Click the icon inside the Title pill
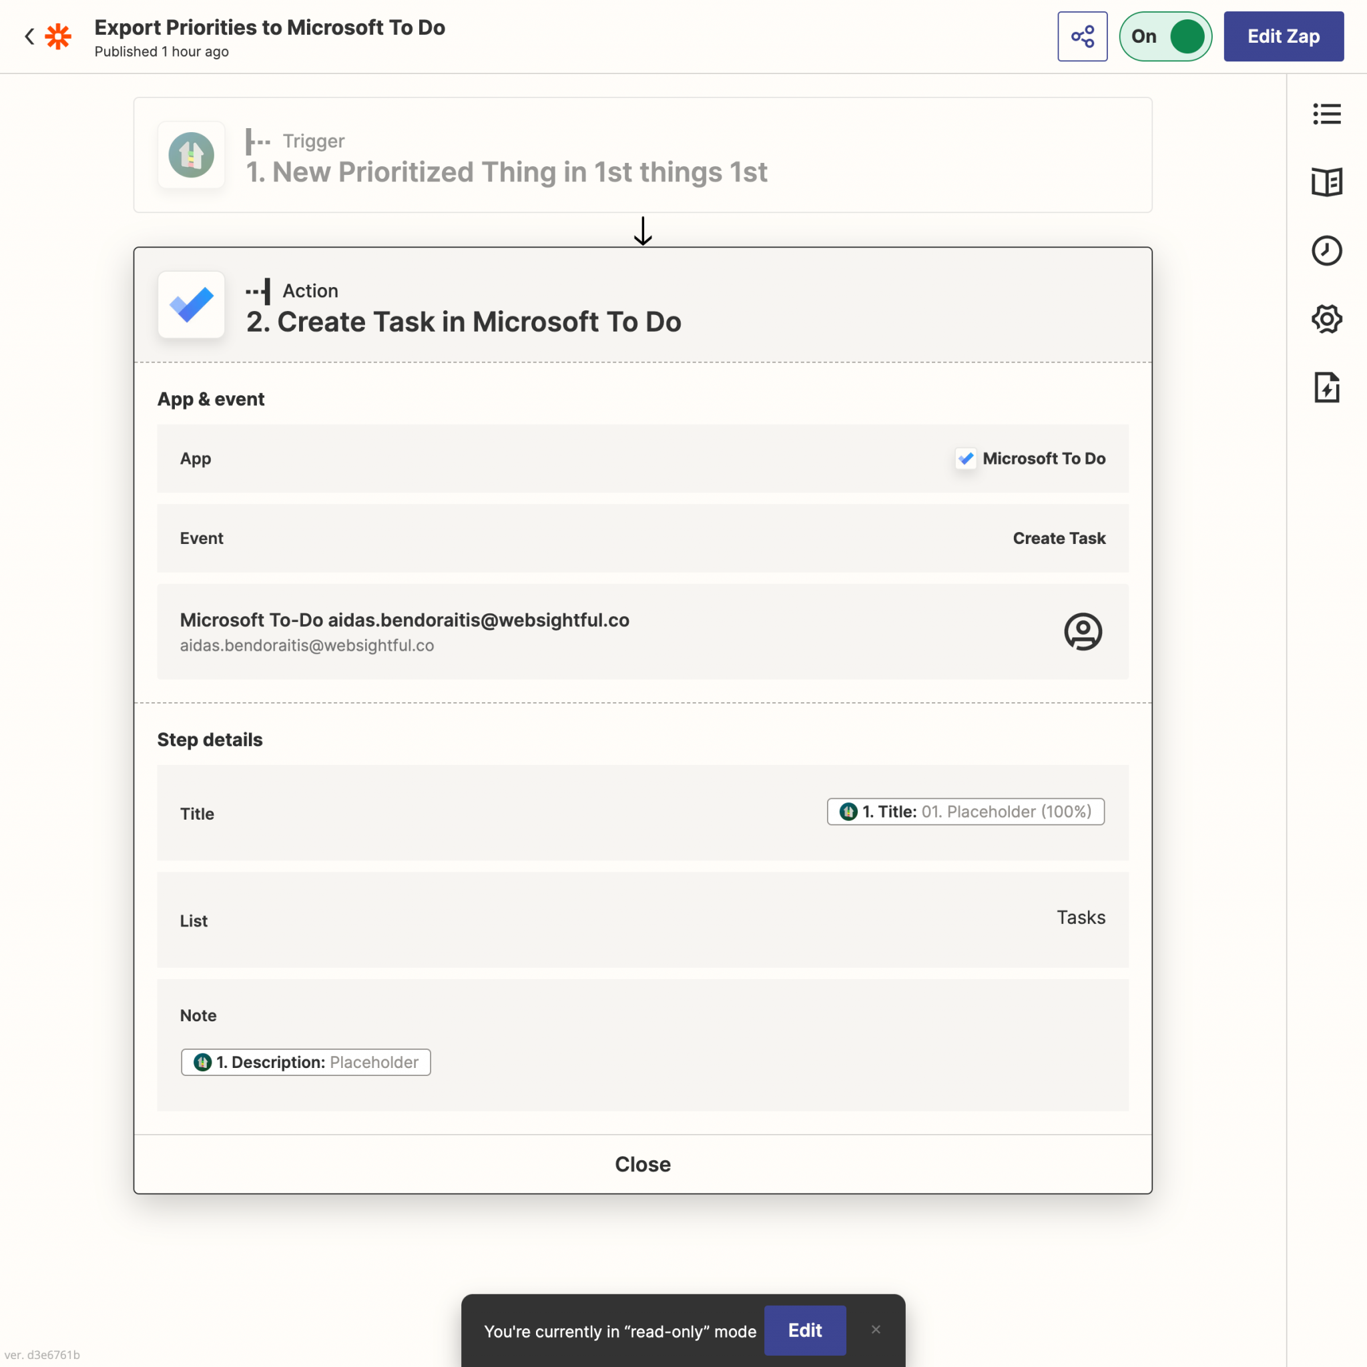Screen dimensions: 1367x1367 click(x=848, y=812)
